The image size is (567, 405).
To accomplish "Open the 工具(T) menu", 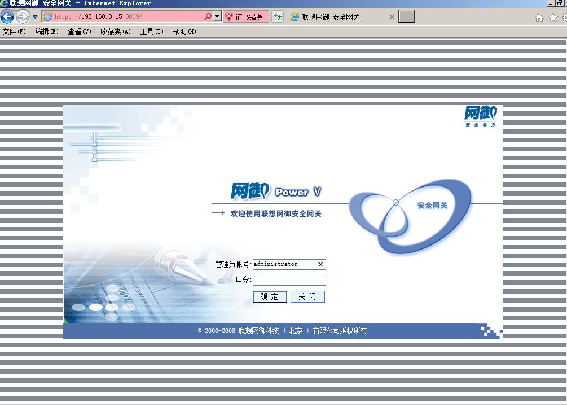I will [152, 32].
